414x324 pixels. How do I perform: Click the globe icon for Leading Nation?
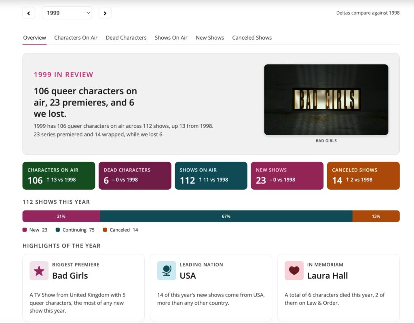pyautogui.click(x=167, y=271)
